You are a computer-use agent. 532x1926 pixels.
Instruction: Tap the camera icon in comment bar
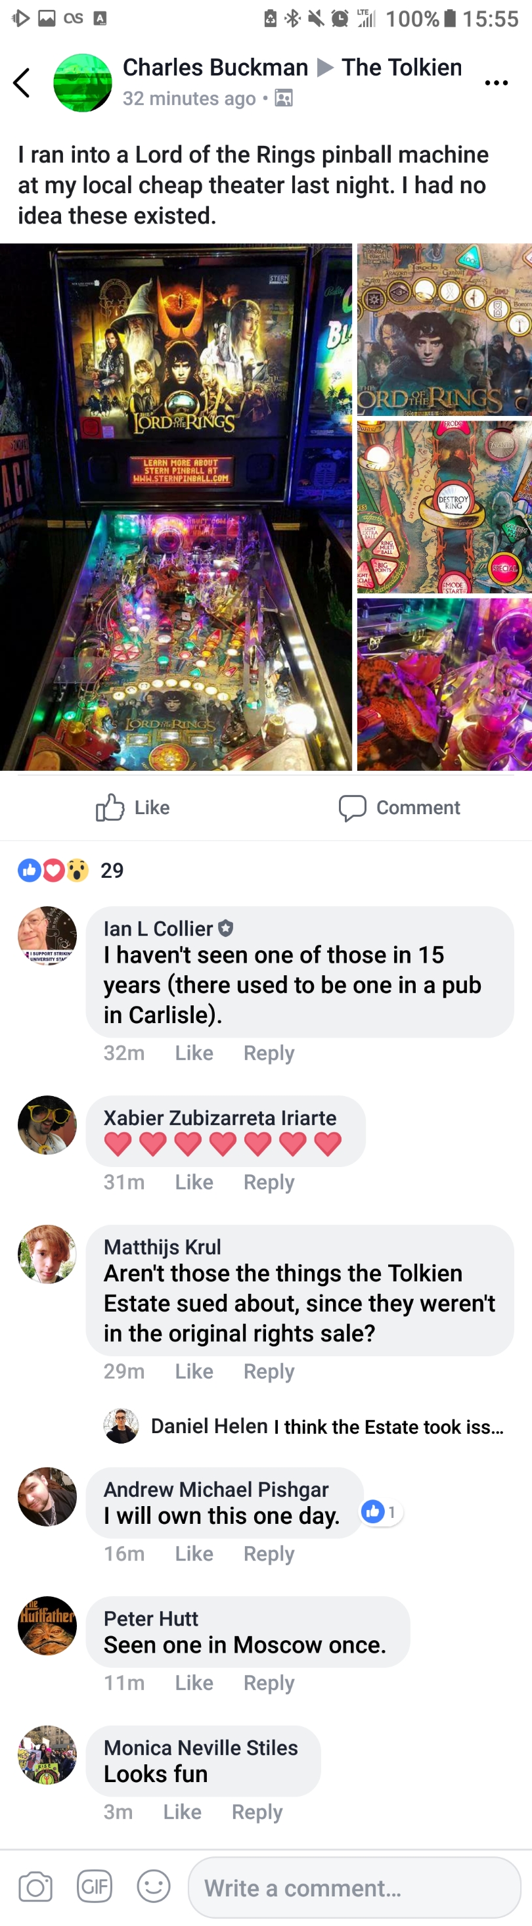[x=35, y=1887]
